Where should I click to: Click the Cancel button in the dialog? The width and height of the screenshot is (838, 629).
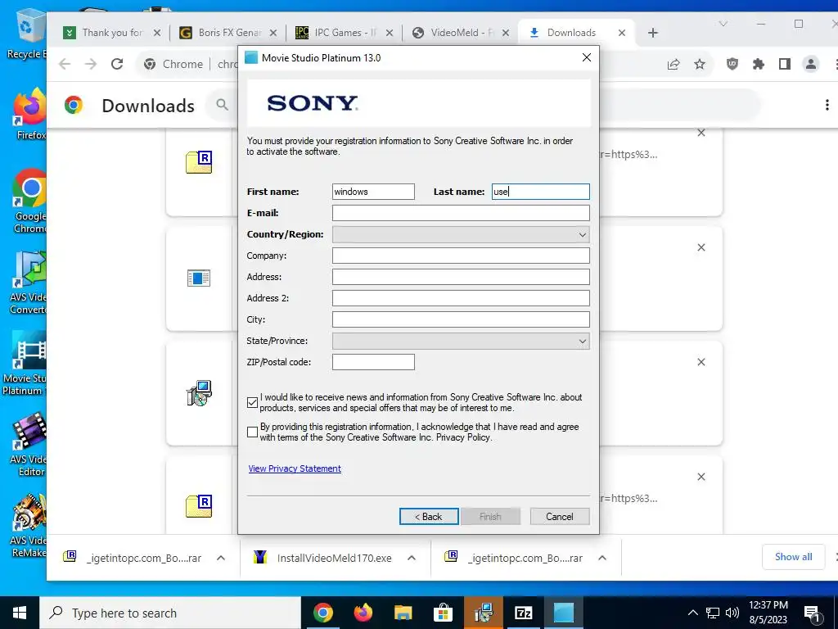pos(560,517)
